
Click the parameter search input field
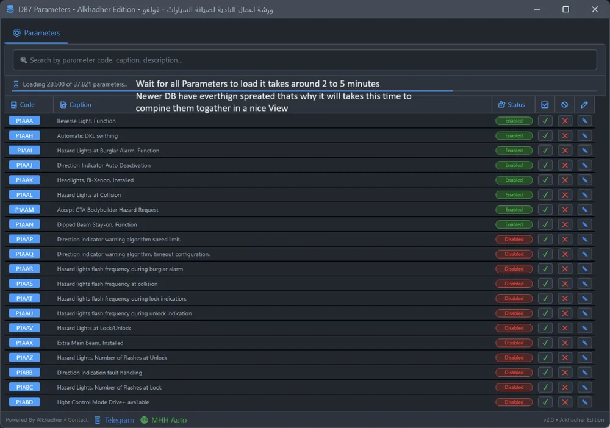tap(305, 60)
